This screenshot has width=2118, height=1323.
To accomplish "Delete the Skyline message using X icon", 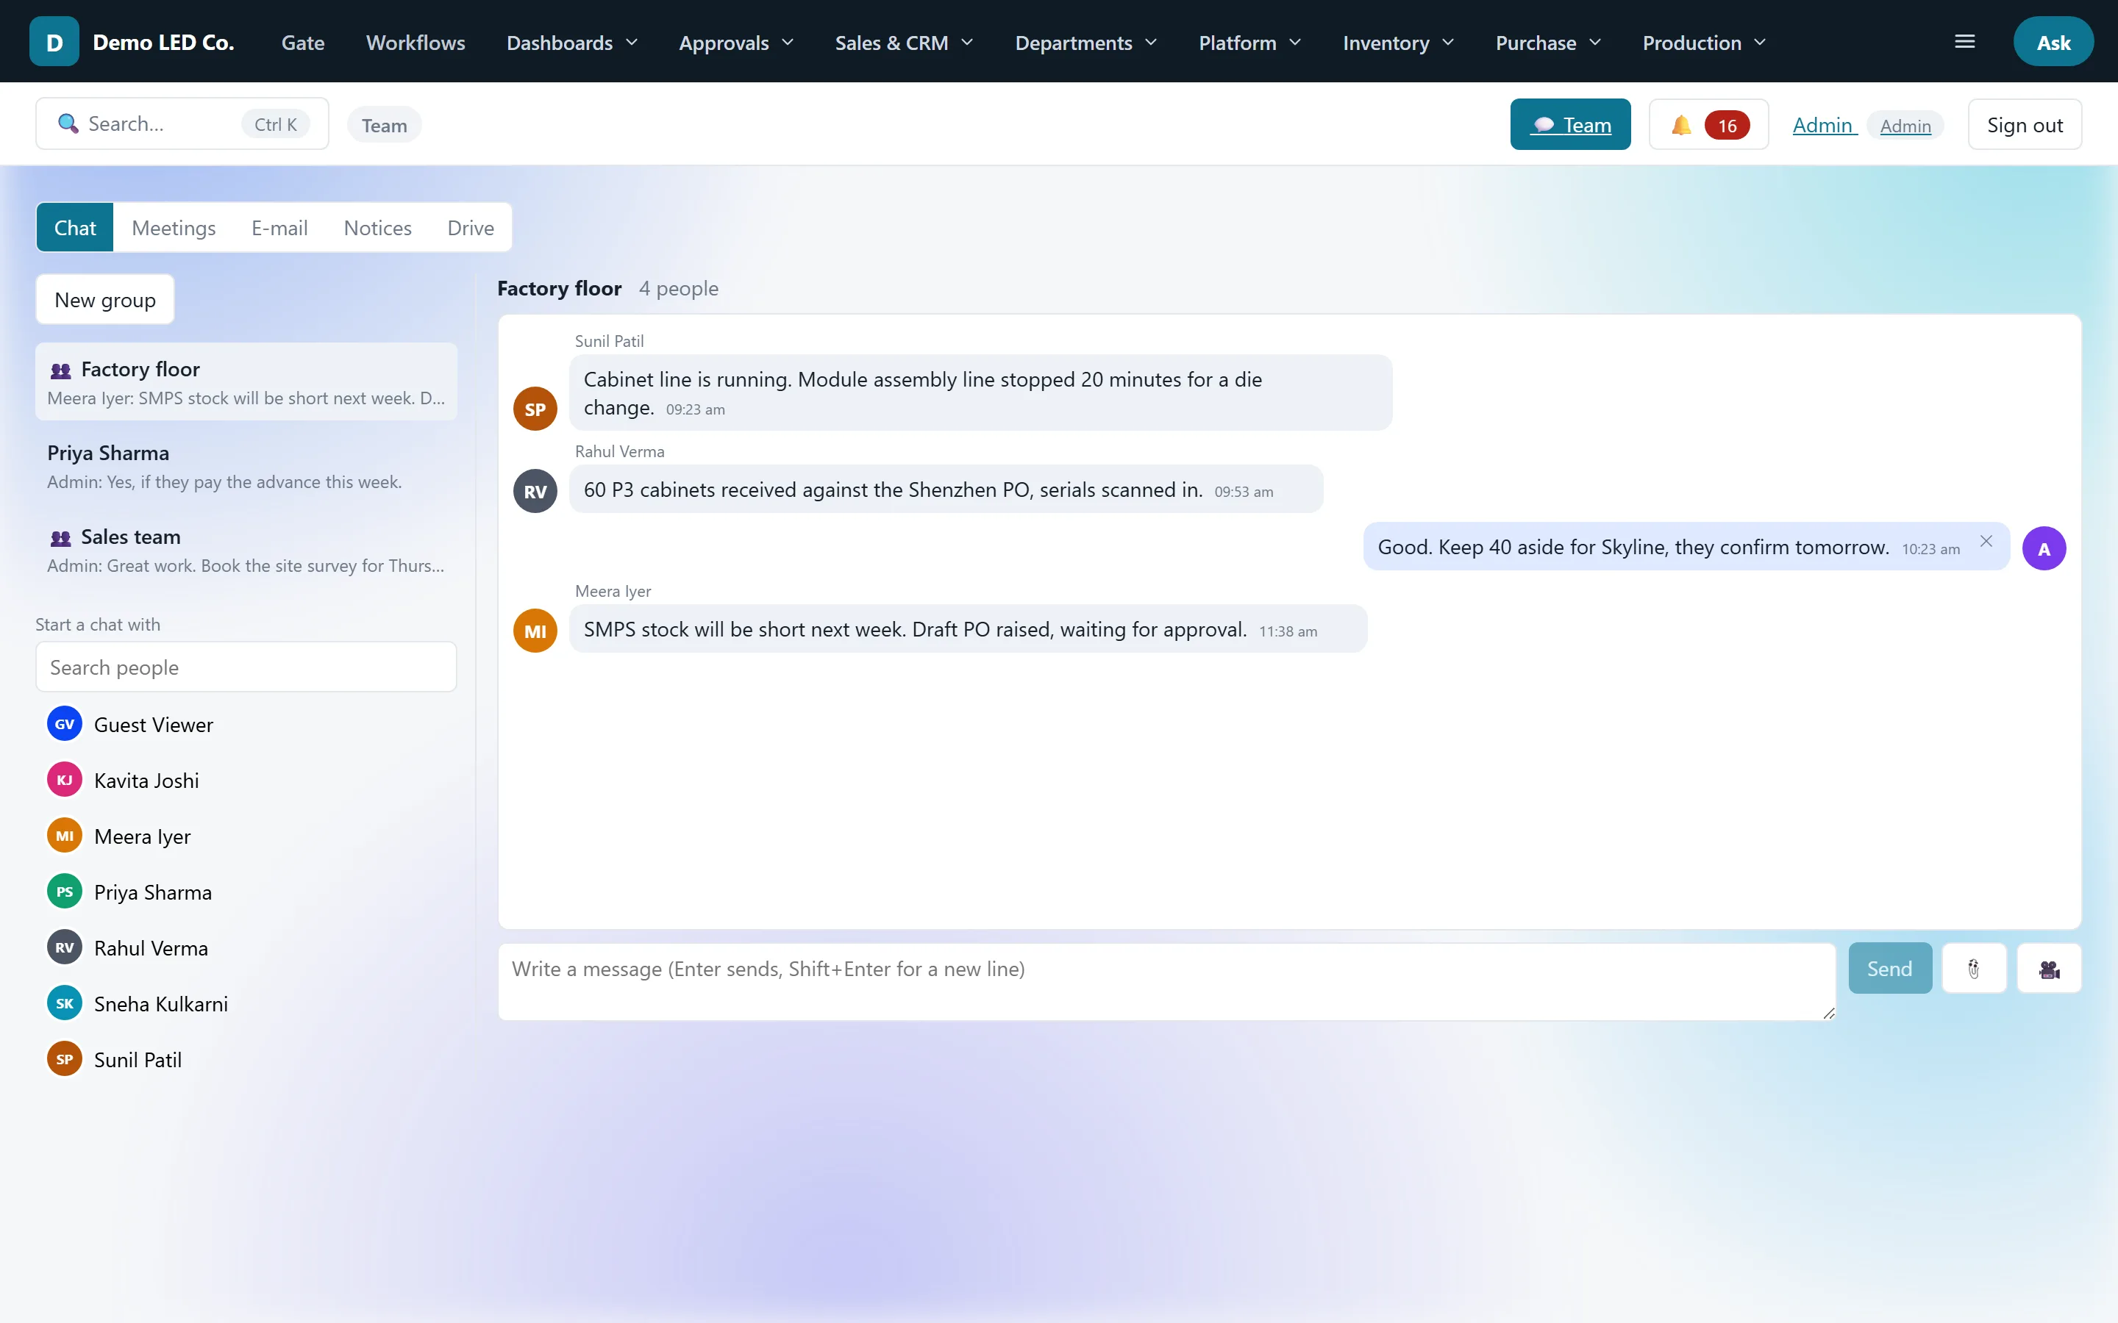I will 1986,541.
